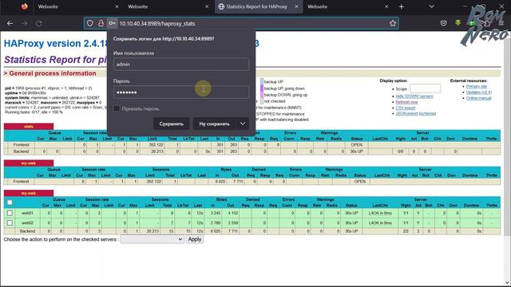Reload the page with refresh icon

[x=39, y=23]
